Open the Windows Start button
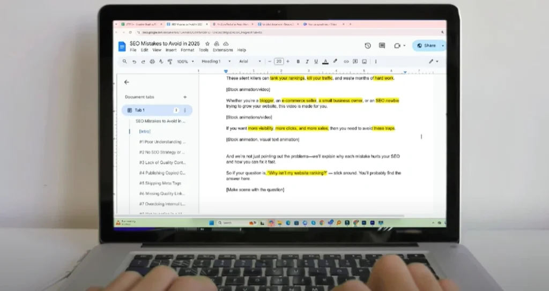Viewport: 549px width, 291px height. click(x=211, y=223)
